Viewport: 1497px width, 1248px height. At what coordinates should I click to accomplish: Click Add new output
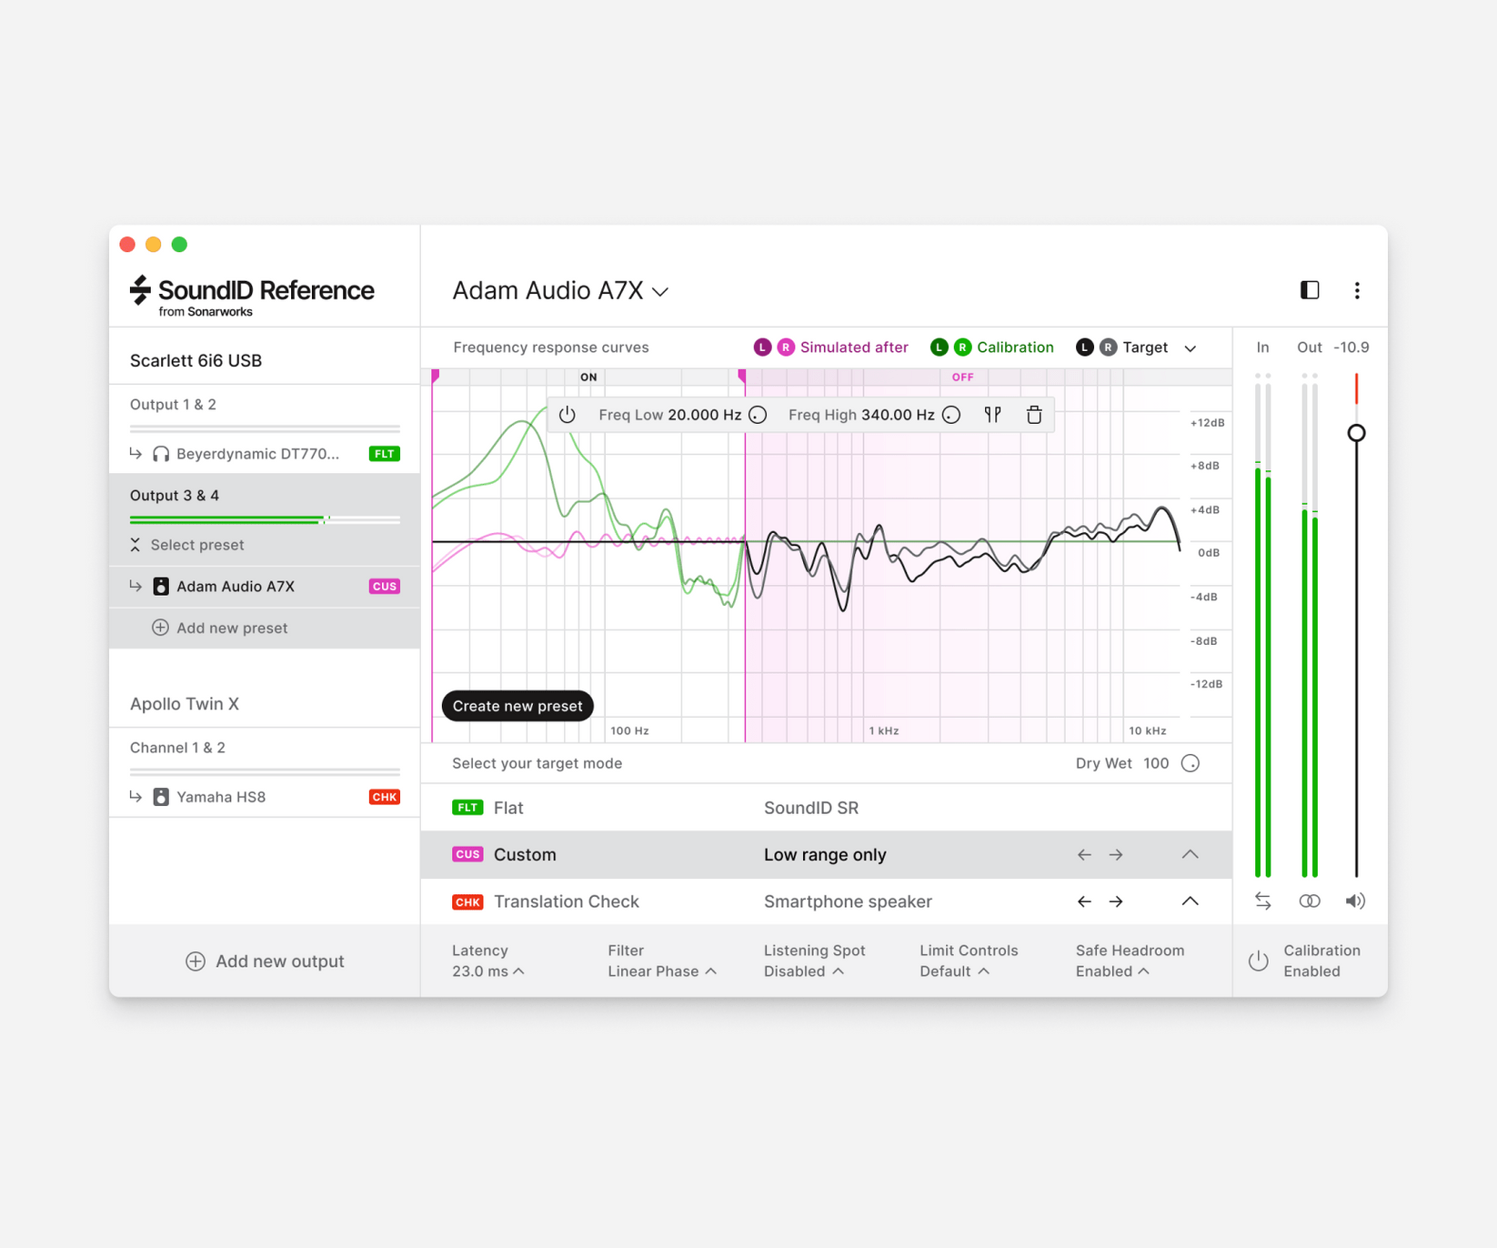tap(265, 961)
